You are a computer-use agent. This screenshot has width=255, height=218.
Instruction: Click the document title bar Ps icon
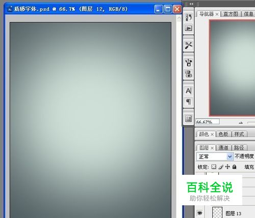10,9
